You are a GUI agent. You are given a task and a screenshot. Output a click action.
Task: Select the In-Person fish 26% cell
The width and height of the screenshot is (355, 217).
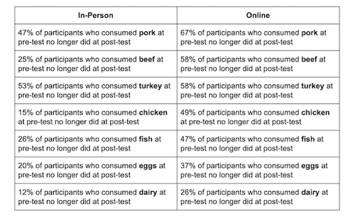pyautogui.click(x=96, y=144)
